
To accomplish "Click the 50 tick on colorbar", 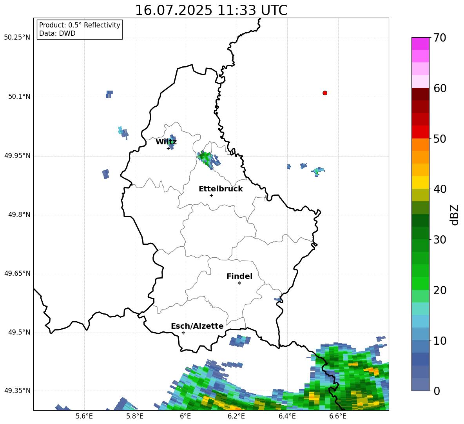I will pos(440,138).
